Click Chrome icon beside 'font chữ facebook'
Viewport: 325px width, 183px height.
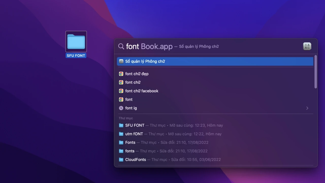point(121,91)
